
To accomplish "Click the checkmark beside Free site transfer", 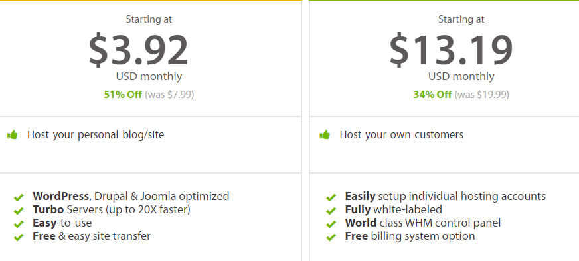I will pyautogui.click(x=19, y=237).
